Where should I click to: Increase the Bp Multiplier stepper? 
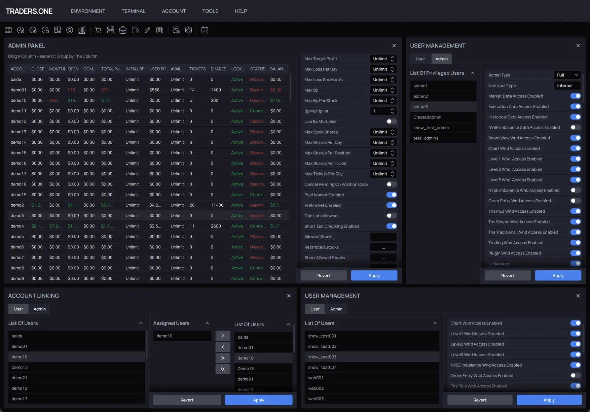click(x=392, y=109)
